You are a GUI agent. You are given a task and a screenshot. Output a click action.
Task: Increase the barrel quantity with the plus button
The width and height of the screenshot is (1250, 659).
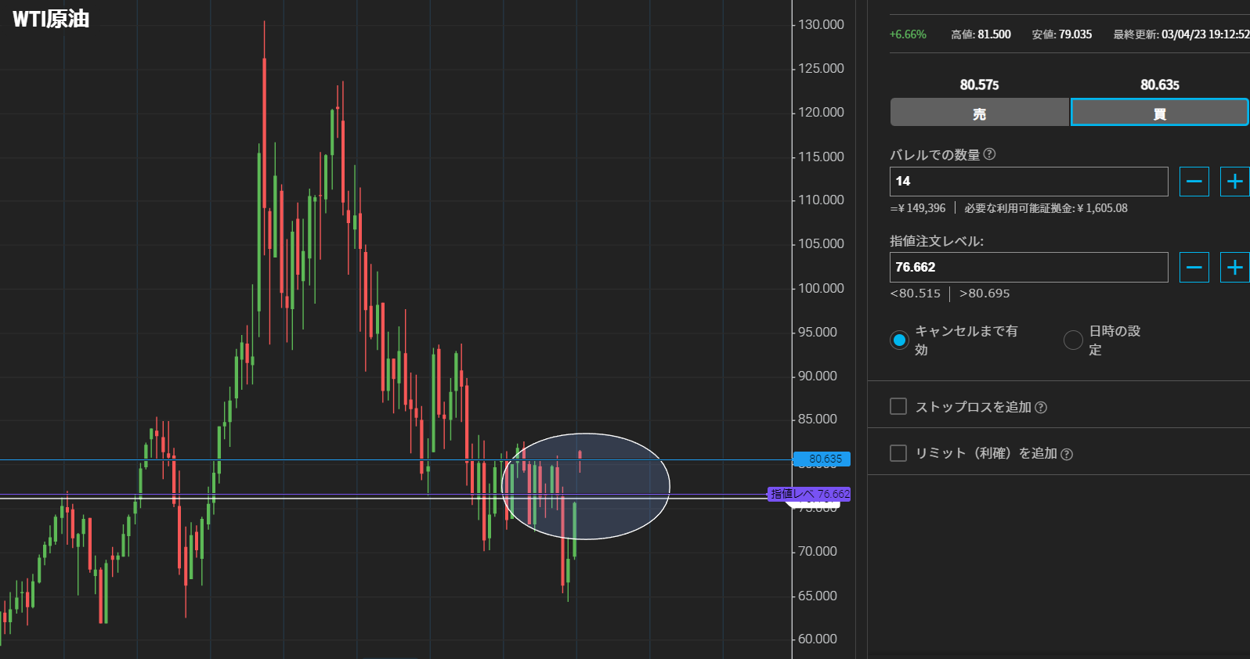[1234, 182]
